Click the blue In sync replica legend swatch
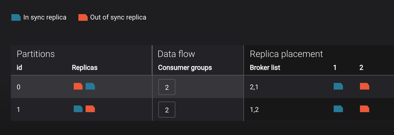Screen dimensions: 394x135 16,17
